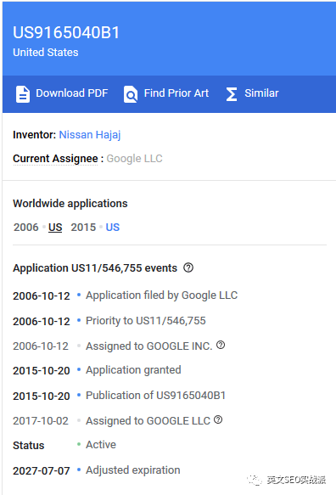Click the 2027-07-07 expiration date

click(42, 471)
